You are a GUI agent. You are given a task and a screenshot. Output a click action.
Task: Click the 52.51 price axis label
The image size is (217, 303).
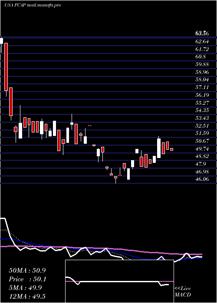coord(202,126)
